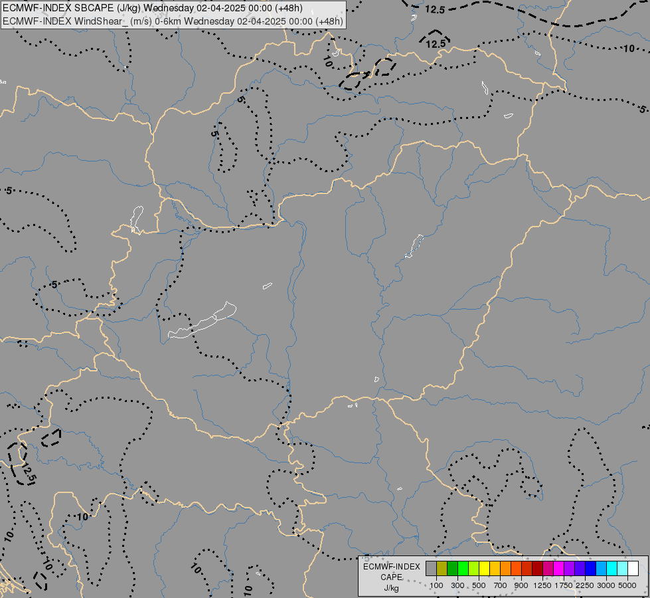Click the WindShear 0-6km title line
The height and width of the screenshot is (598, 650).
point(173,21)
